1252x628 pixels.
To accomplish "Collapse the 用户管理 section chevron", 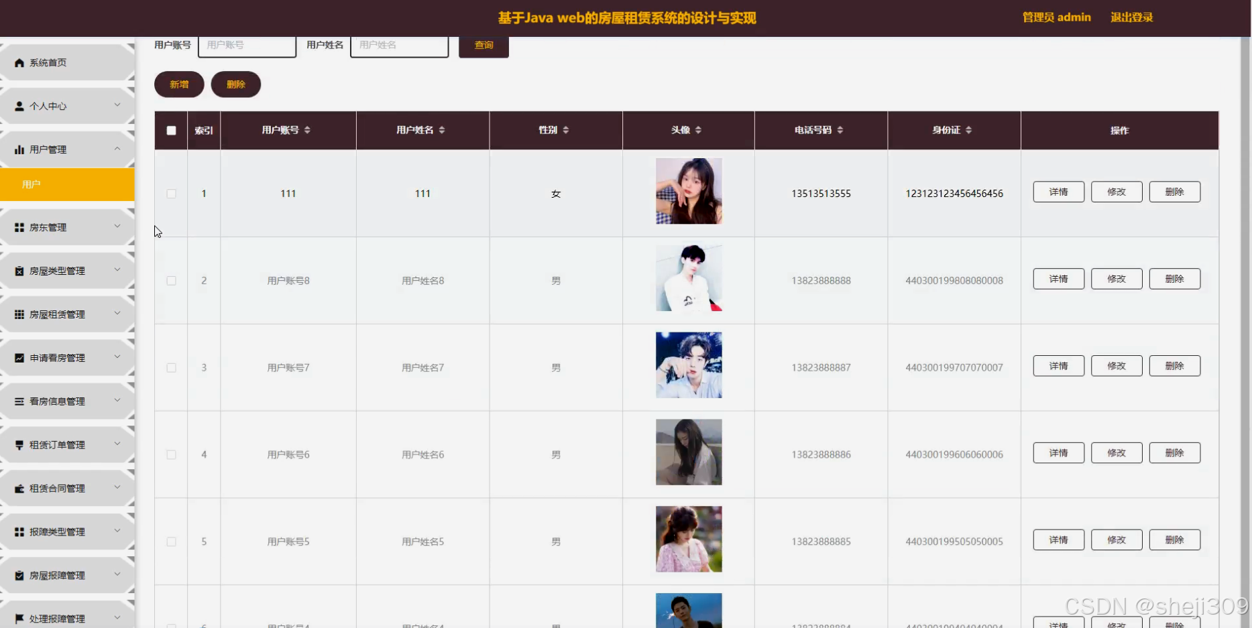I will click(118, 149).
